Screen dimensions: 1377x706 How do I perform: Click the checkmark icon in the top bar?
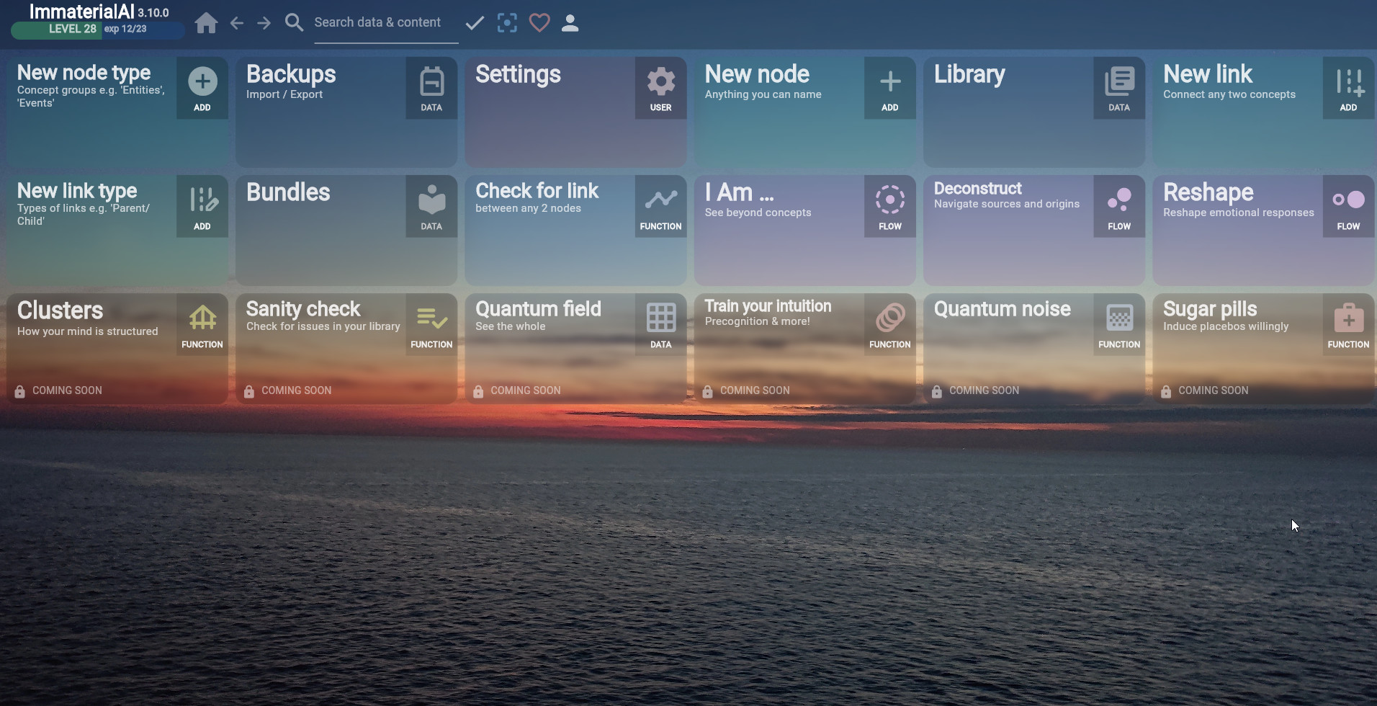tap(473, 22)
